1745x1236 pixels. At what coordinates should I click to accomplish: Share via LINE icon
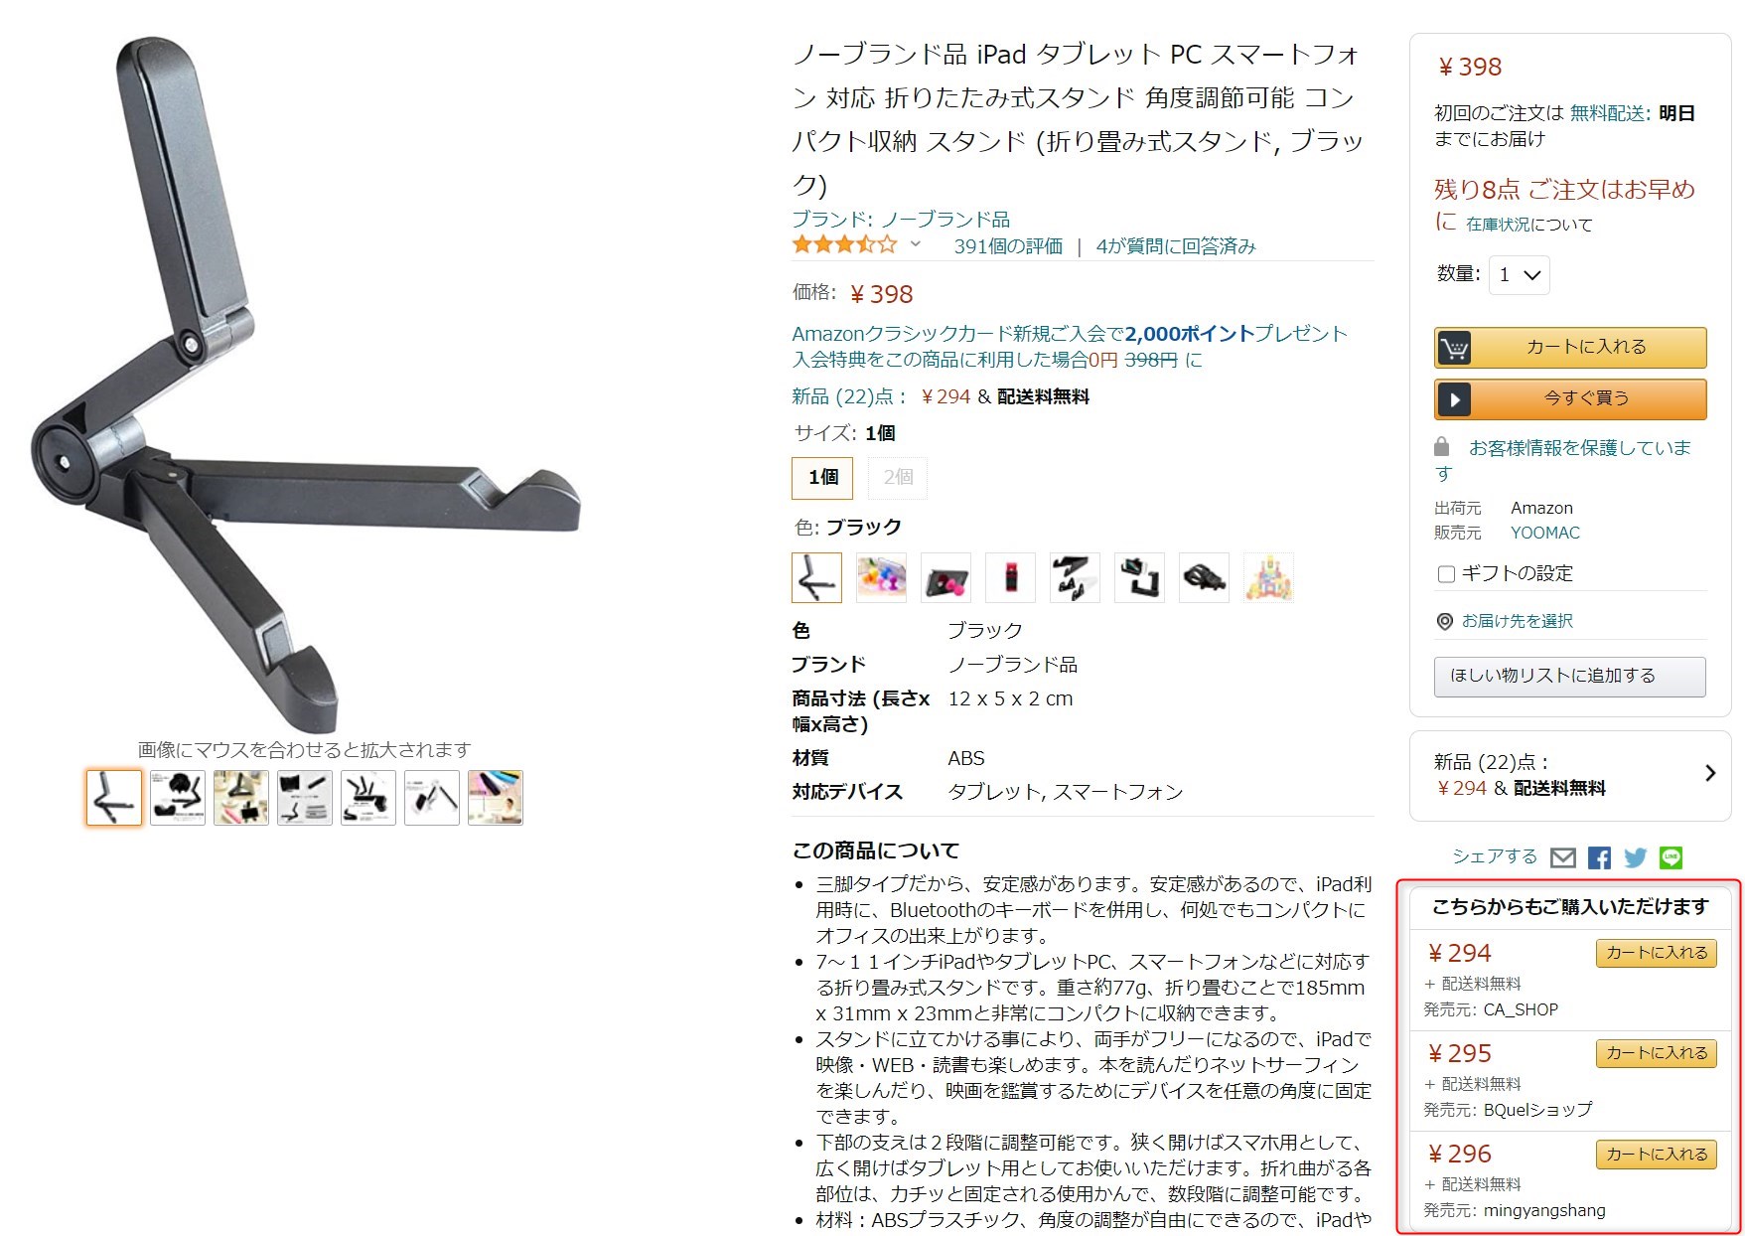(1672, 857)
